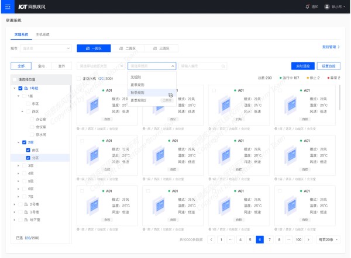Select the 二园区 zone button
This screenshot has width=351, height=258.
click(x=126, y=48)
